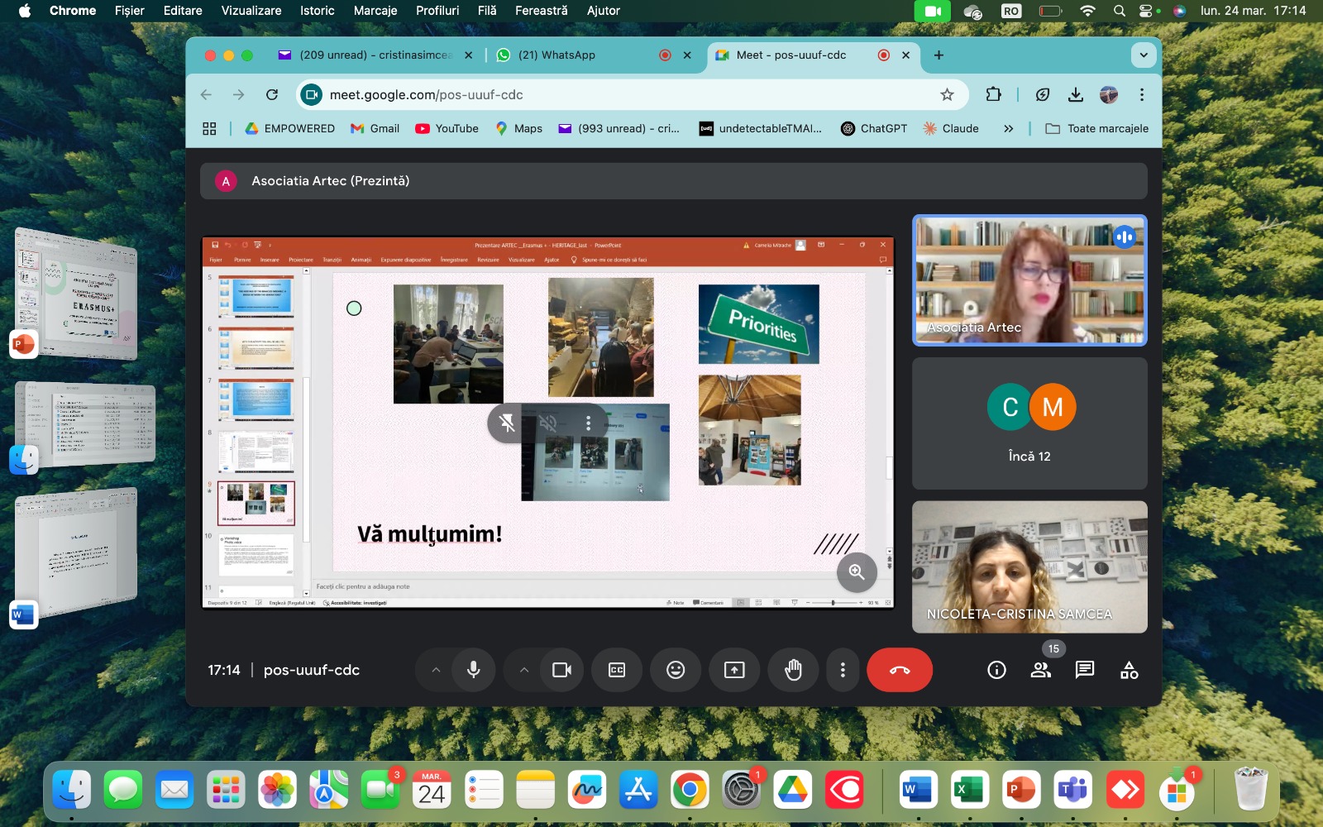Open the YouTube bookmark

(447, 128)
